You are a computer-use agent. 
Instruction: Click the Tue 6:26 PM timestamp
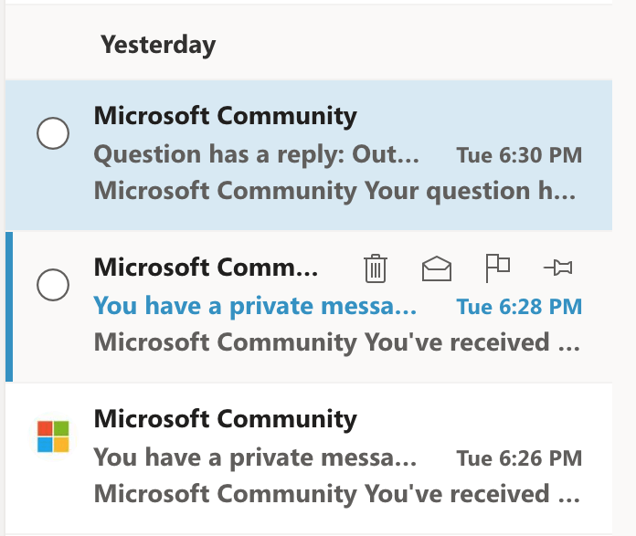point(519,458)
